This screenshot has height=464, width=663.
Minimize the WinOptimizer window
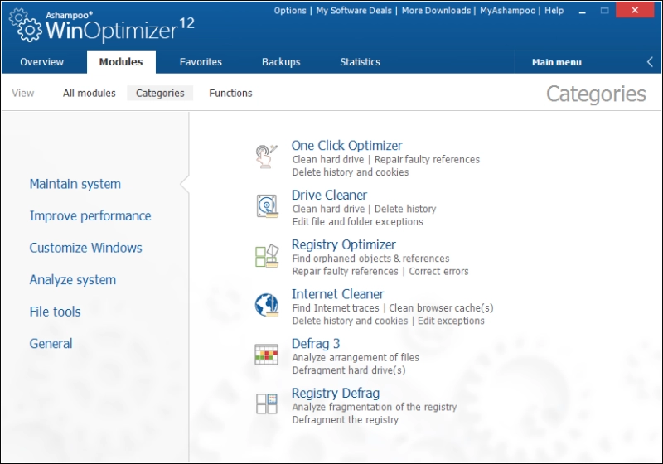click(x=583, y=11)
